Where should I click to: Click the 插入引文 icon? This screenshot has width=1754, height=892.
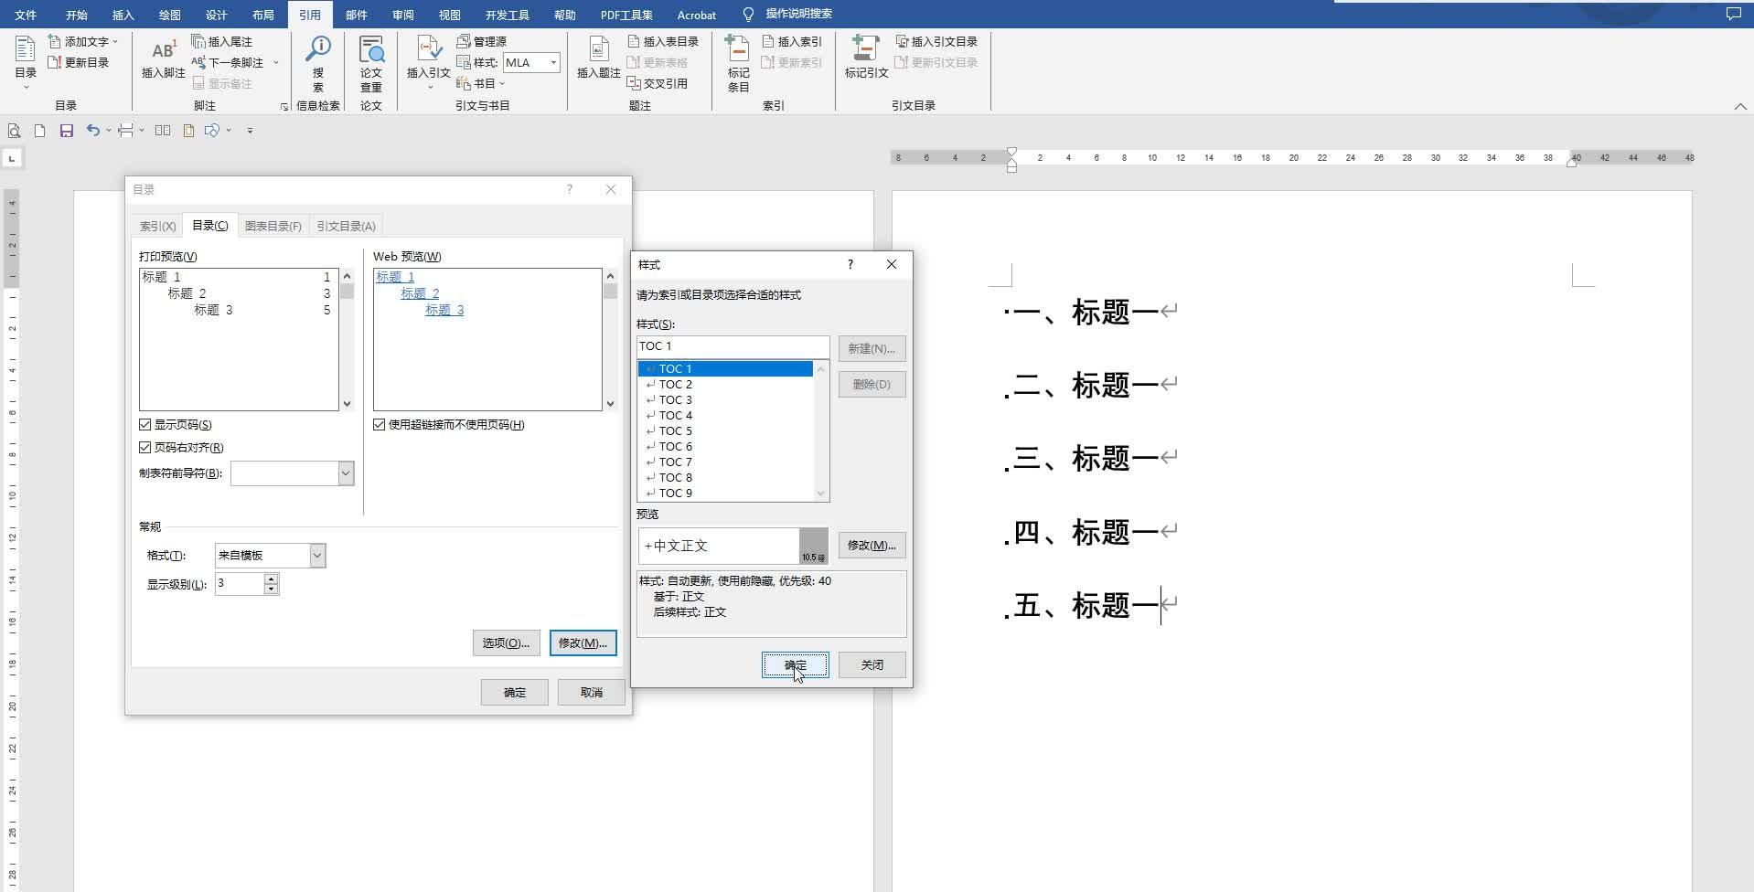pyautogui.click(x=428, y=48)
